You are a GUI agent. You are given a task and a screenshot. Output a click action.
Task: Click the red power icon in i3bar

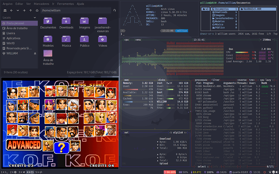point(264,172)
